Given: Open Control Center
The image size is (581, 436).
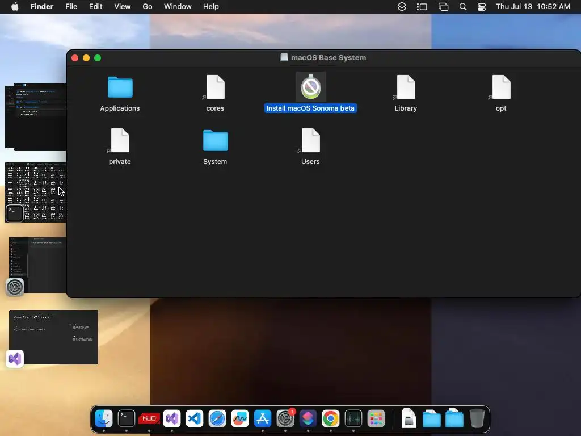Looking at the screenshot, I should 481,7.
